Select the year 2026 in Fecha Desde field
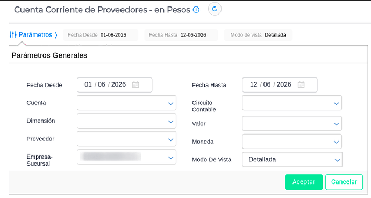The image size is (371, 198). [x=118, y=84]
